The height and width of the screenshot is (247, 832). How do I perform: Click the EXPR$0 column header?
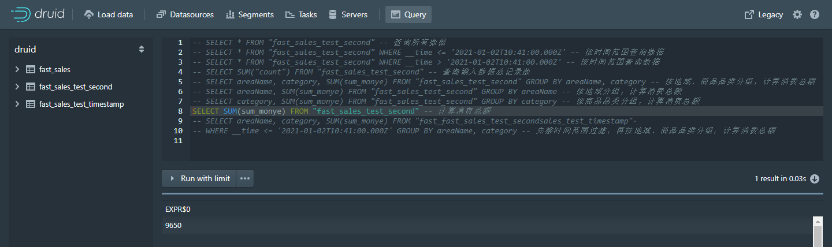(177, 209)
